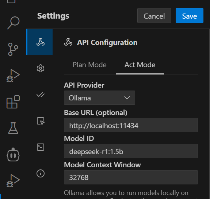Click the Cancel button
The image size is (210, 199).
point(154,16)
